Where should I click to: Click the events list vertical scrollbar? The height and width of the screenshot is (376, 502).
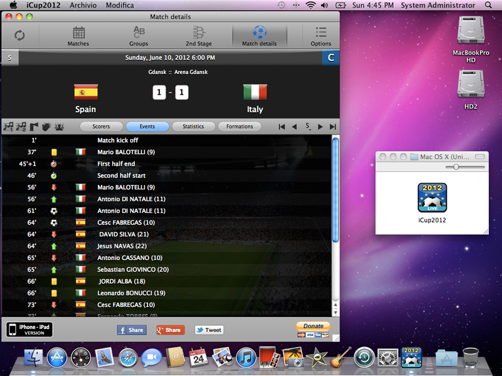click(336, 190)
